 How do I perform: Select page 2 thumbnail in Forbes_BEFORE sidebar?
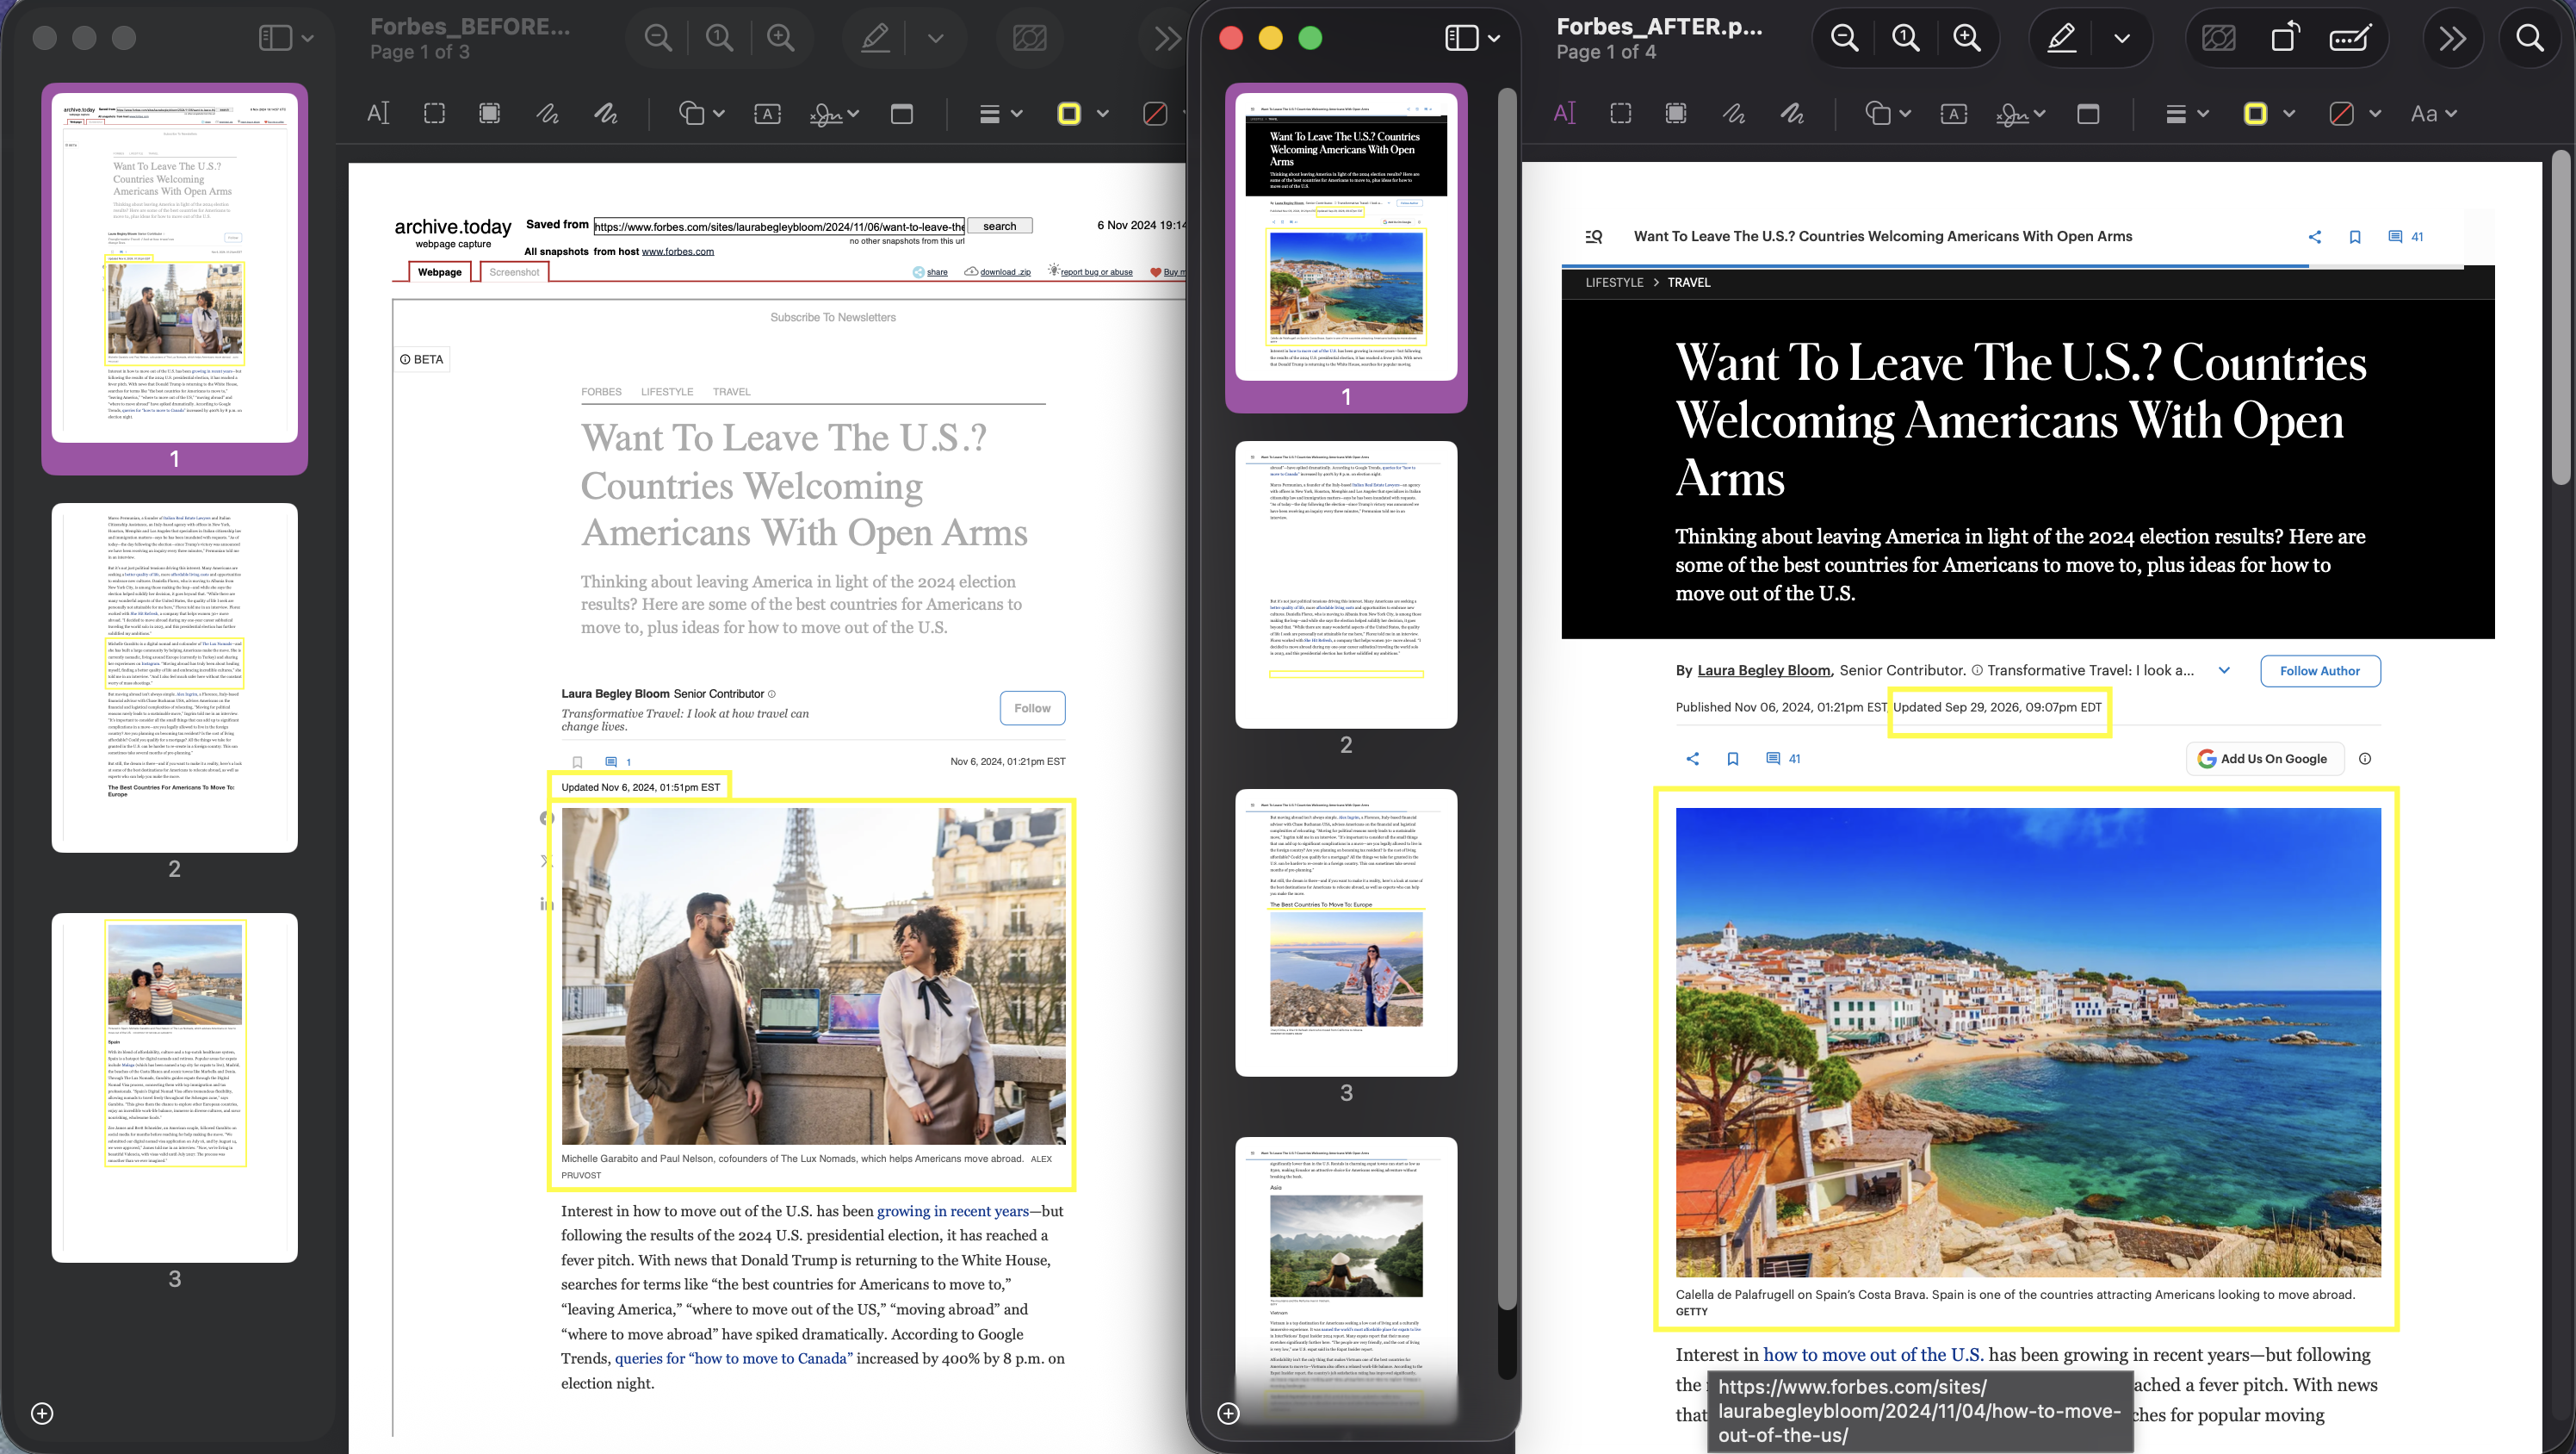click(x=175, y=677)
